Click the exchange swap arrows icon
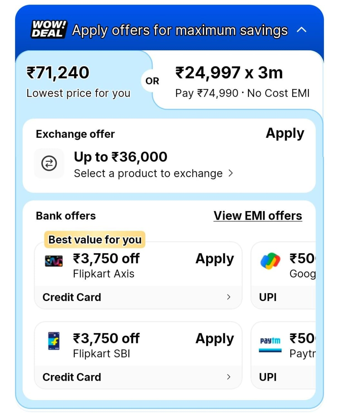339x413 pixels. tap(49, 163)
